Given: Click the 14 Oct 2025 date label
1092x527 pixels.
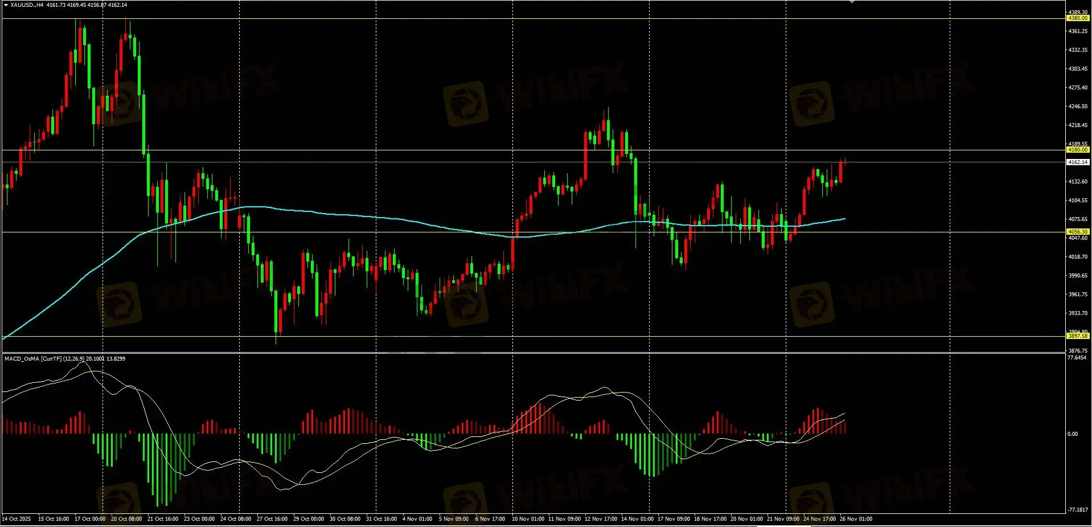Looking at the screenshot, I should [17, 519].
